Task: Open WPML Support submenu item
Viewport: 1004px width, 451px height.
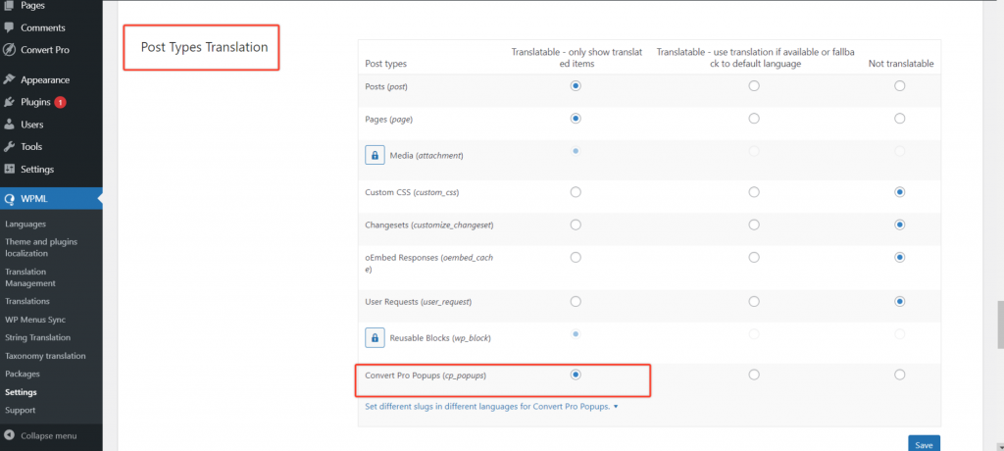Action: point(20,410)
